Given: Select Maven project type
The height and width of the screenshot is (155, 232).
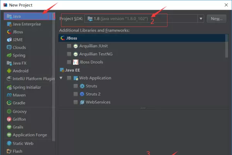Looking at the screenshot, I should point(28,95).
